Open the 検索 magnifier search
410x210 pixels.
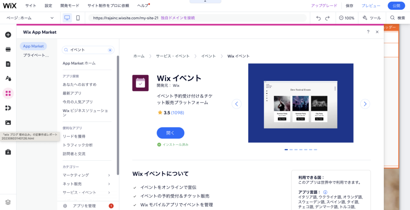[x=398, y=18]
